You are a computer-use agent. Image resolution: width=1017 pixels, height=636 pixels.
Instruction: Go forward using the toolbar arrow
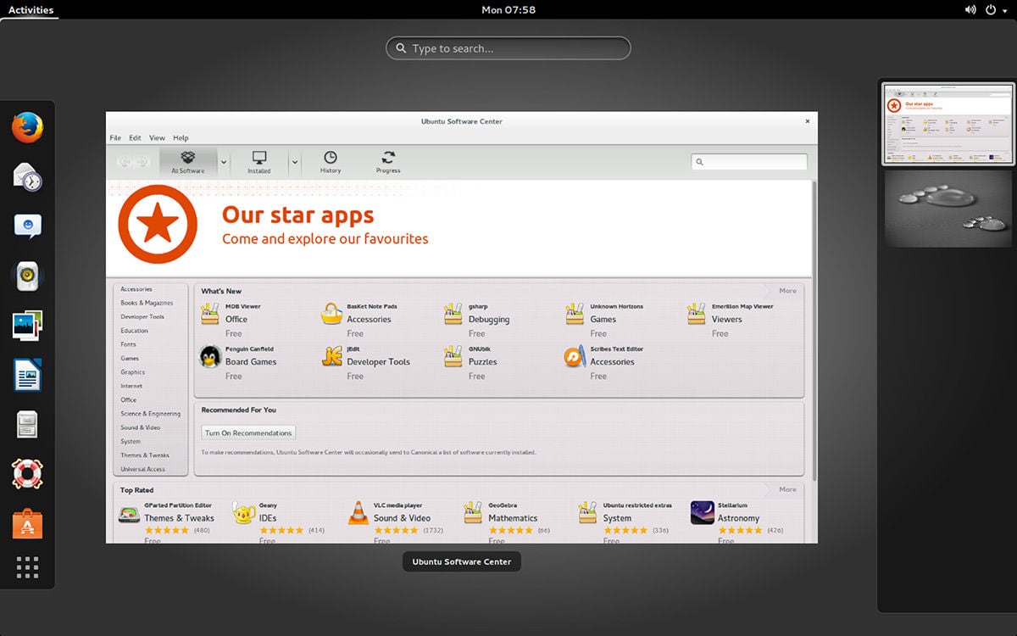[142, 162]
